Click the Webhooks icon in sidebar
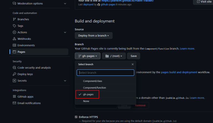213x123 pixels. (x=14, y=39)
